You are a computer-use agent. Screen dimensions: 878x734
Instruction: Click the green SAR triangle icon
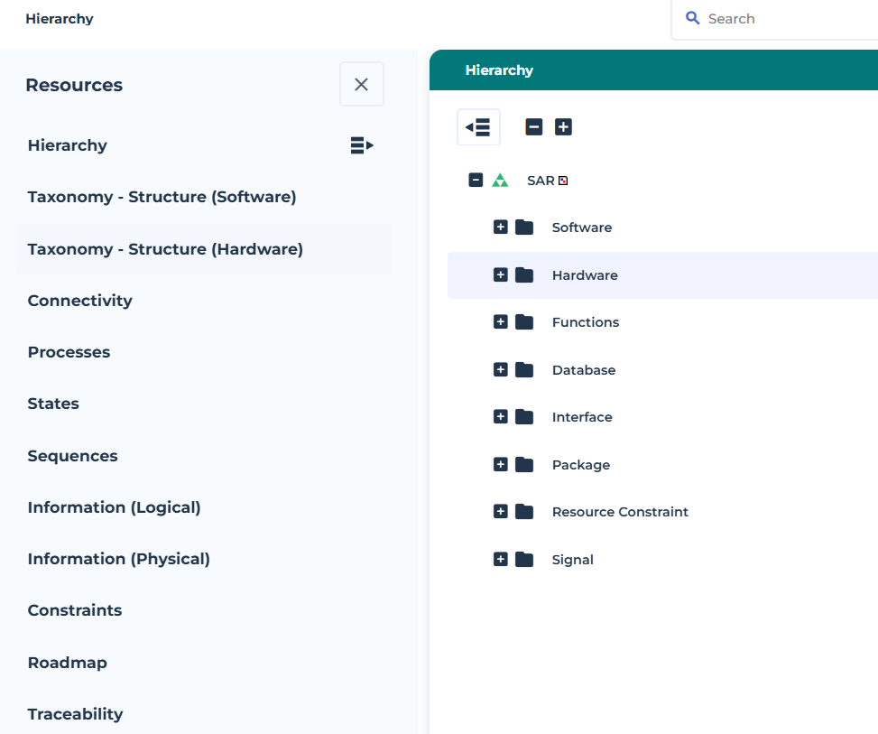click(x=500, y=181)
